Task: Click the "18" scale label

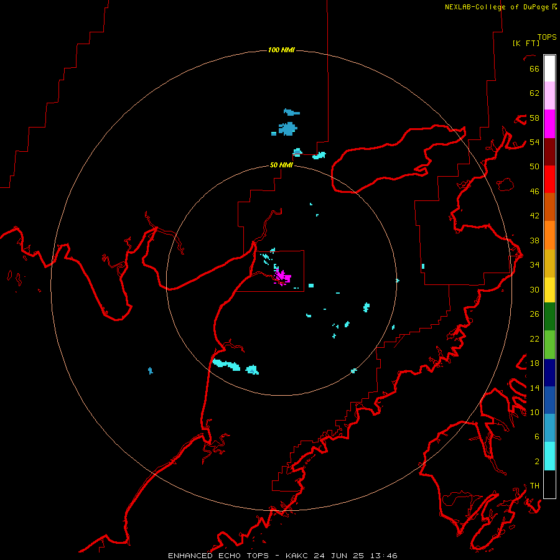Action: (x=534, y=363)
